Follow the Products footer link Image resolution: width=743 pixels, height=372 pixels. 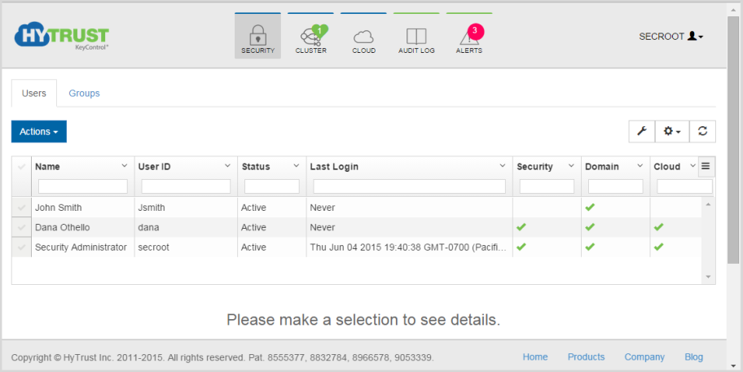pos(586,357)
